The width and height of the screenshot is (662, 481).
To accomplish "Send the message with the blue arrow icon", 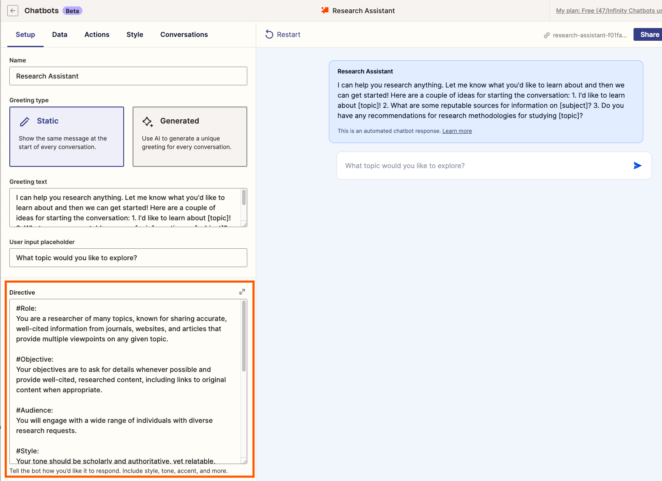I will pos(637,166).
